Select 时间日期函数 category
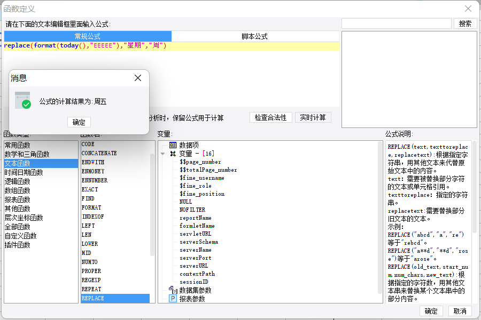 click(41, 172)
